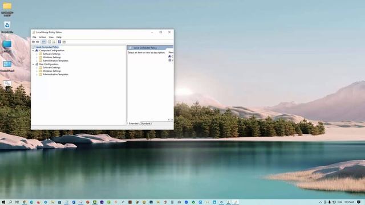Open the clock in the system tray
The width and height of the screenshot is (365, 205).
point(349,202)
